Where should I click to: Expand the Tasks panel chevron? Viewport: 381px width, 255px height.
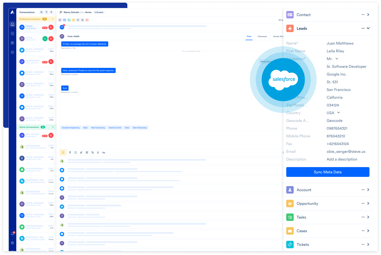point(368,217)
